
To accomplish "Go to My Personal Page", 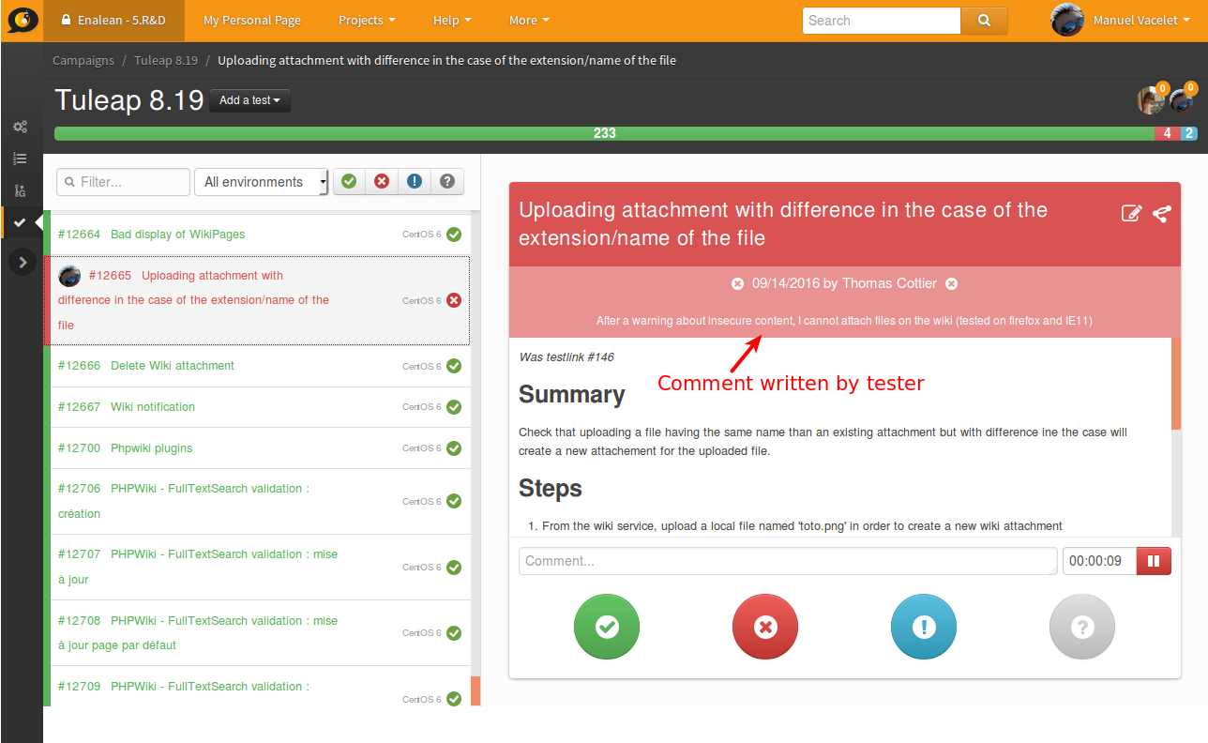I will point(252,20).
